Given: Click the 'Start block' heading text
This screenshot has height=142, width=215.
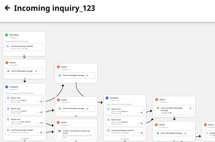Looking at the screenshot, I should tap(14, 35).
